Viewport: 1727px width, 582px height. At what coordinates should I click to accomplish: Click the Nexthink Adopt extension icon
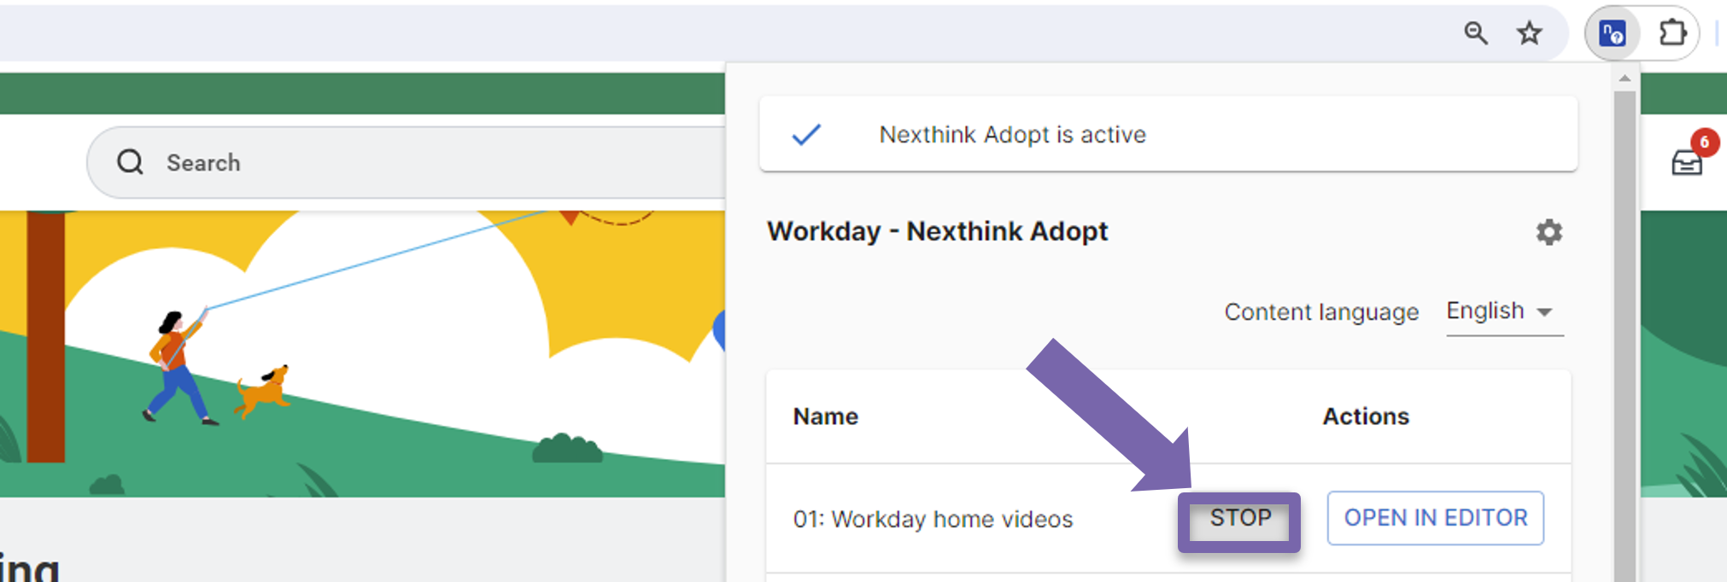pos(1612,34)
